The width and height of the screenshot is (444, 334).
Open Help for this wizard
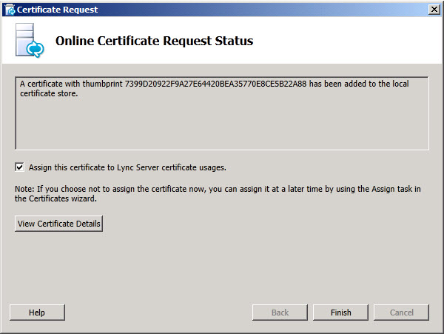[37, 313]
